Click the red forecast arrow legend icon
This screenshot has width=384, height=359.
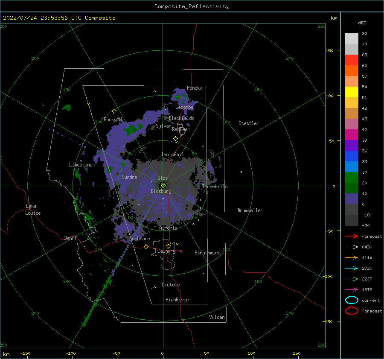point(352,236)
